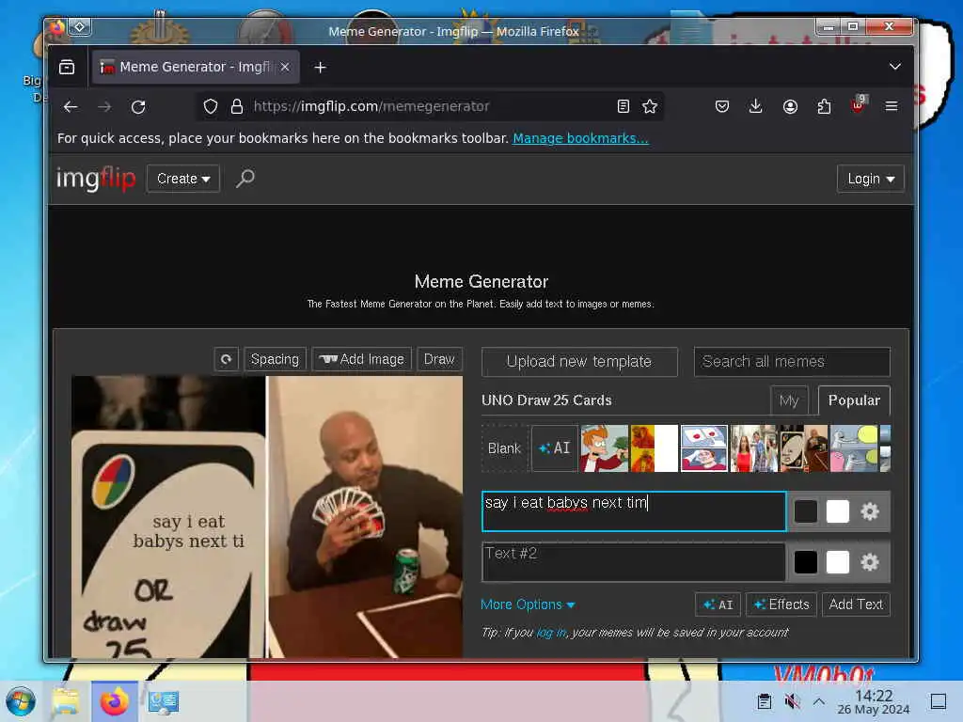
Task: Open the Firefox downloads icon
Action: (756, 107)
